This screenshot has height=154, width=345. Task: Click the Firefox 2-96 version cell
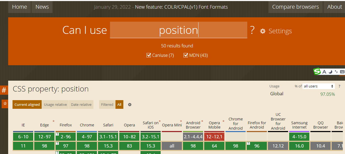click(x=66, y=137)
